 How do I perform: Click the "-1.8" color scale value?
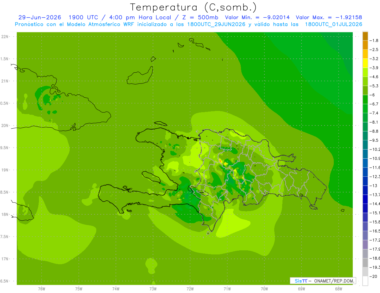[374, 40]
